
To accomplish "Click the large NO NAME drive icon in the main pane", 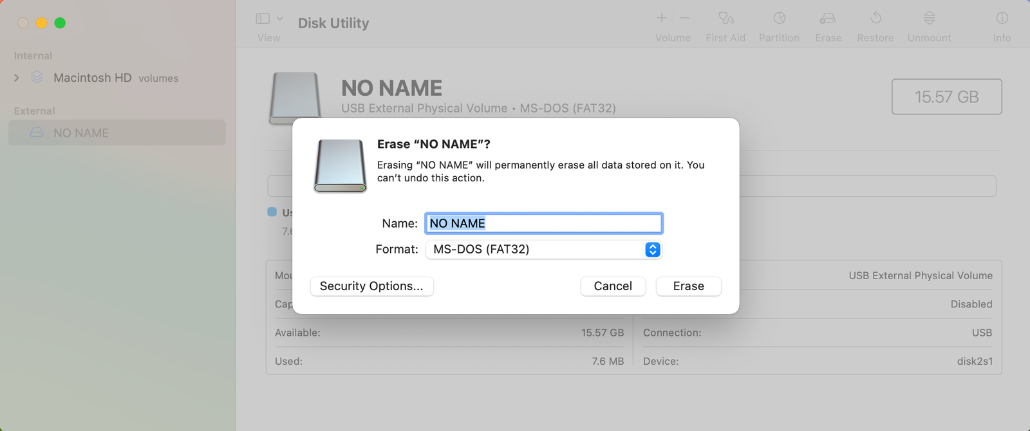I will [295, 98].
